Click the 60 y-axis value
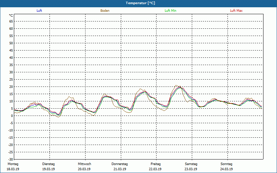 coord(11,29)
